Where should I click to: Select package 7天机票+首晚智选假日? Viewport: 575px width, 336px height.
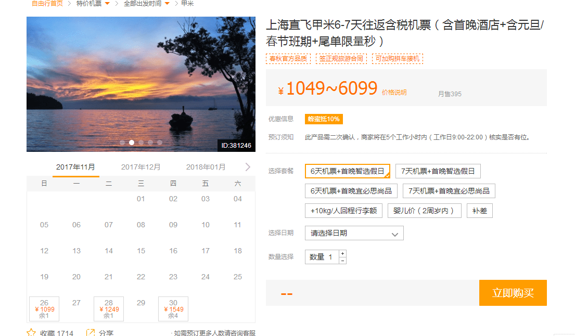click(438, 171)
